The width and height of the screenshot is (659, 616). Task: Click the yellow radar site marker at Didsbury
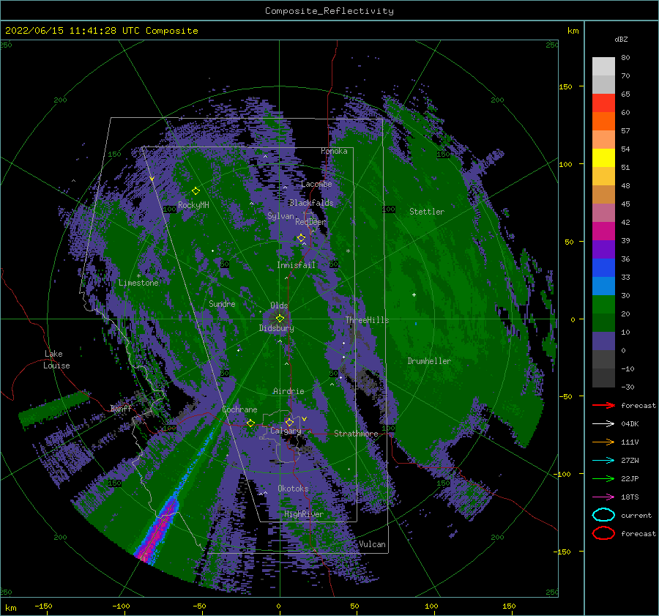280,319
